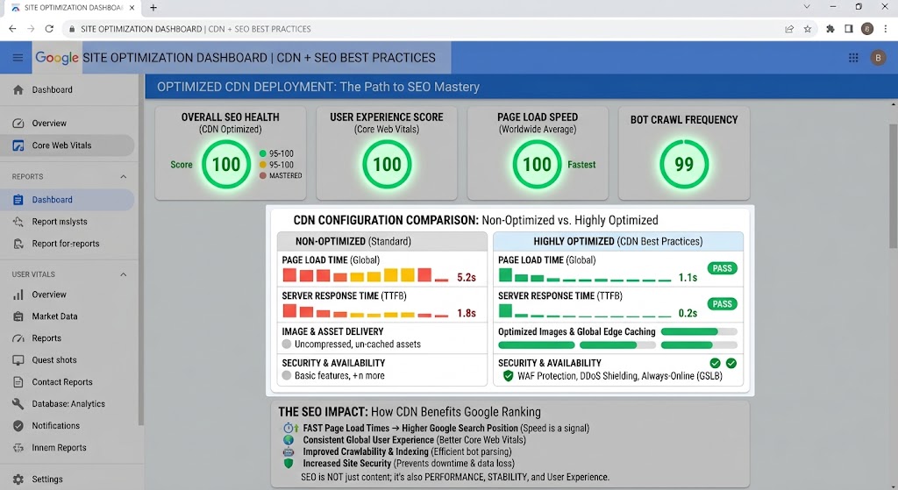This screenshot has width=898, height=490.
Task: Click the Google logo in header
Action: point(57,58)
